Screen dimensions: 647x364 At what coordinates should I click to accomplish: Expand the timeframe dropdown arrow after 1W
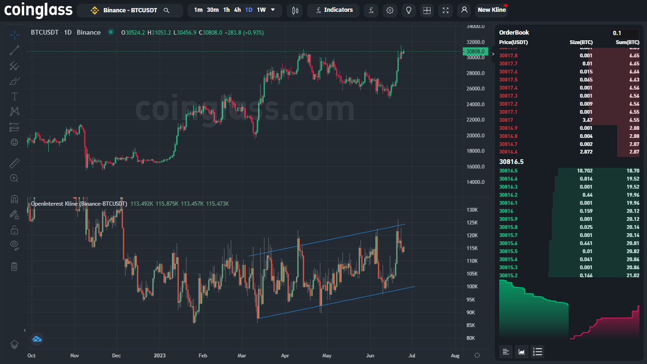(273, 10)
